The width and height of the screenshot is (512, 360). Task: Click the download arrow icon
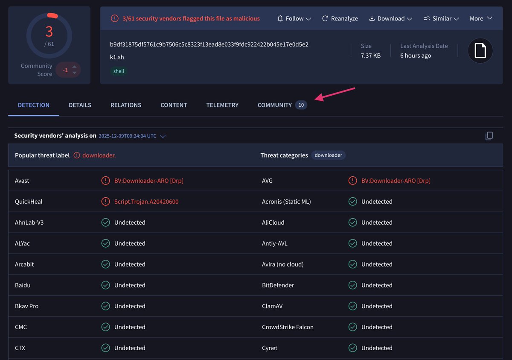pos(372,18)
